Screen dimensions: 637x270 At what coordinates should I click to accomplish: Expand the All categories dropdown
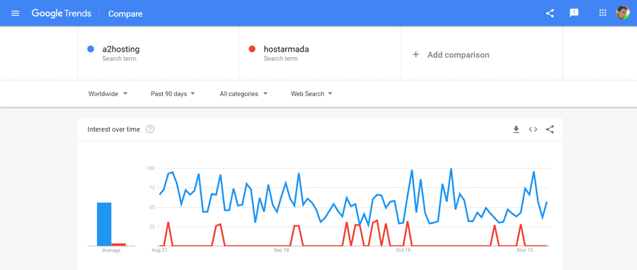coord(243,93)
